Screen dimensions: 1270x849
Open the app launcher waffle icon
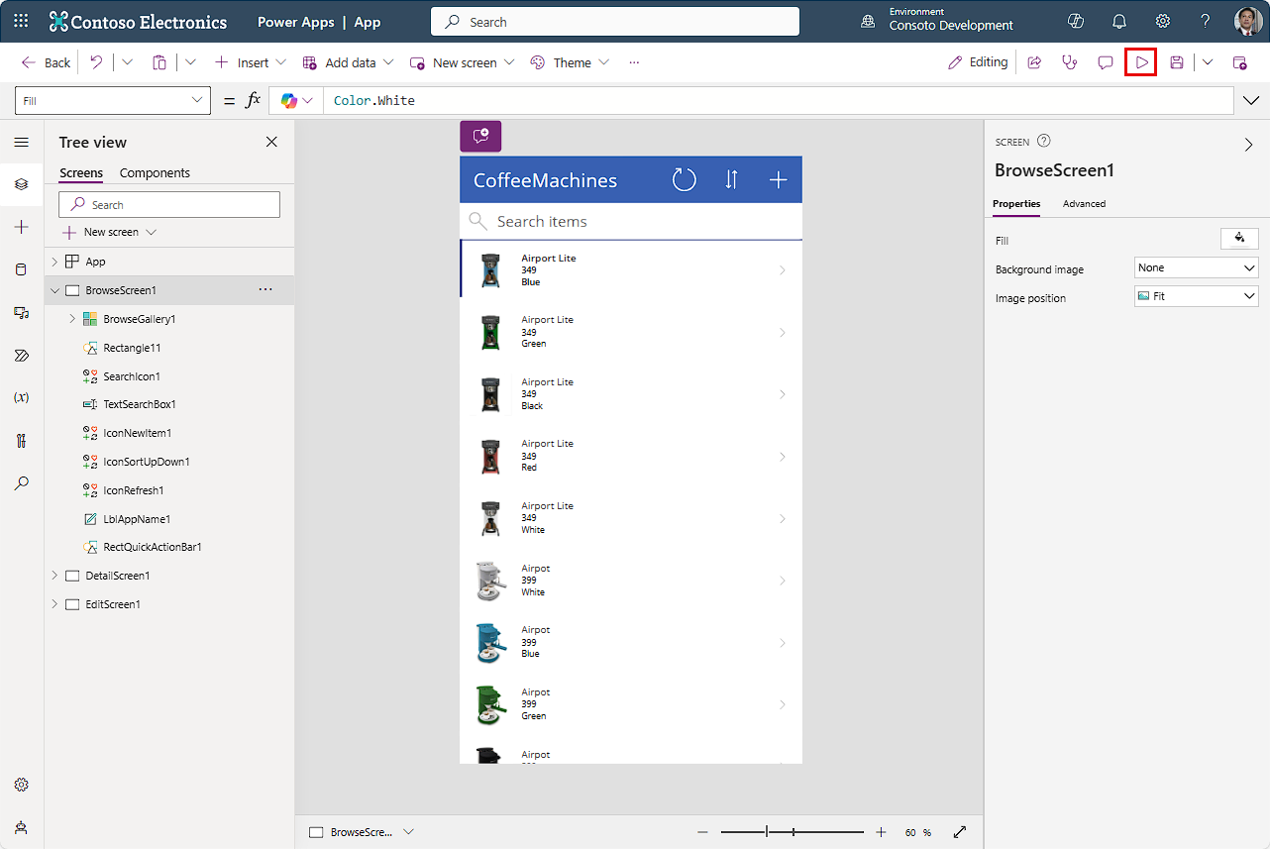pyautogui.click(x=21, y=21)
